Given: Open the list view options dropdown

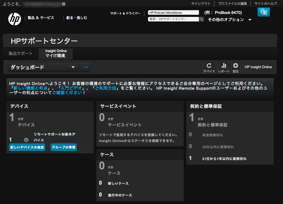Looking at the screenshot, I should tap(85, 67).
